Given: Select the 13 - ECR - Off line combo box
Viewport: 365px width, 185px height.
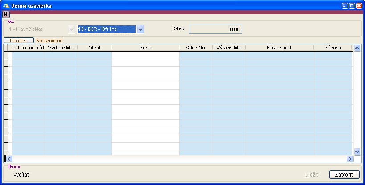Looking at the screenshot, I should 106,29.
